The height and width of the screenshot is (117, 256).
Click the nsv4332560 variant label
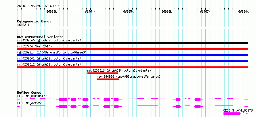(49, 40)
